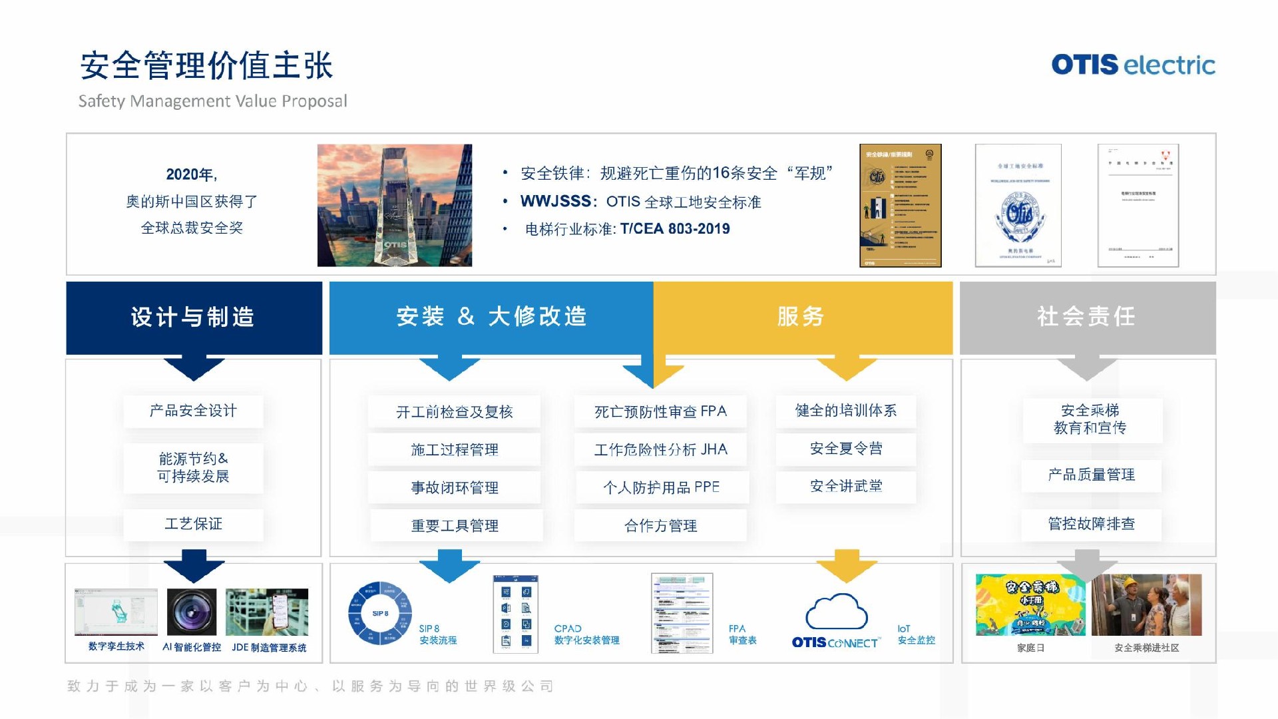Click the 事故闭环管理 box

click(x=454, y=487)
